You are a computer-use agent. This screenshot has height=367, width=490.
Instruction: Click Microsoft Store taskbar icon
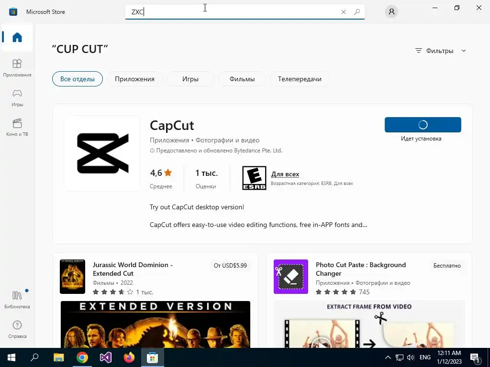153,357
